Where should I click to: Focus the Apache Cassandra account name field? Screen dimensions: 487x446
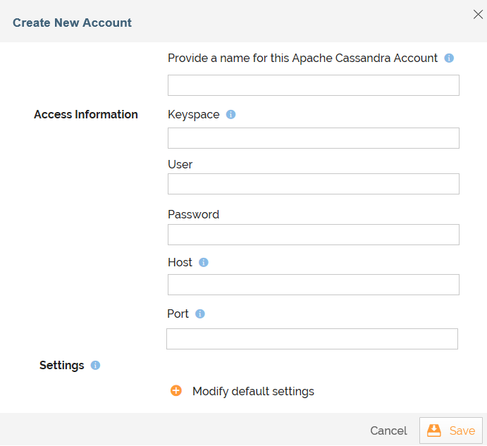pos(314,85)
